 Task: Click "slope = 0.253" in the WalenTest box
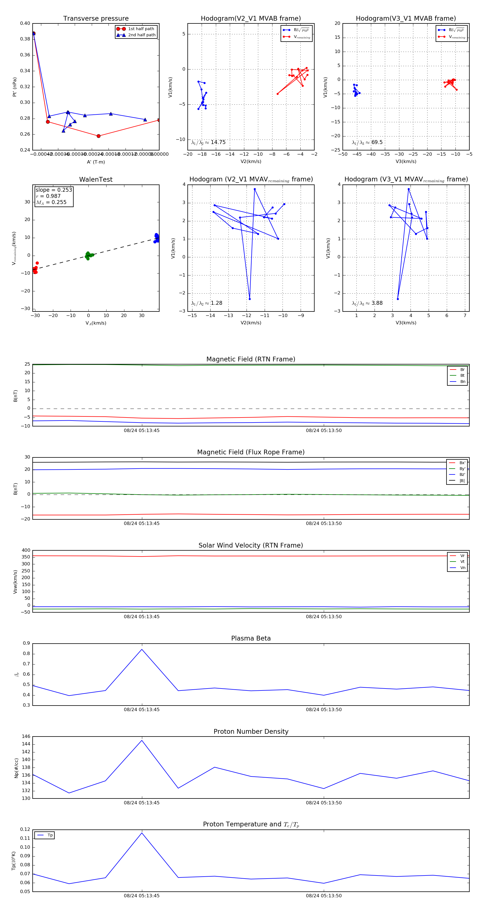(54, 190)
